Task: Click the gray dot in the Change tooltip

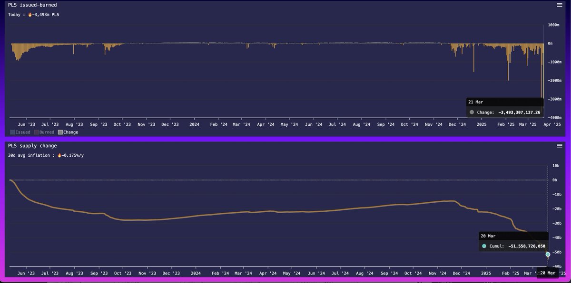Action: pos(472,112)
